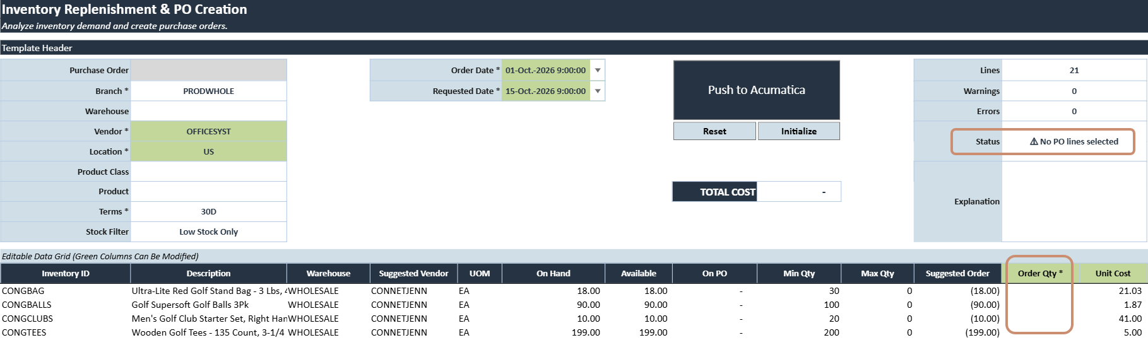
Task: Open the Requested Date dropdown arrow
Action: coord(598,91)
